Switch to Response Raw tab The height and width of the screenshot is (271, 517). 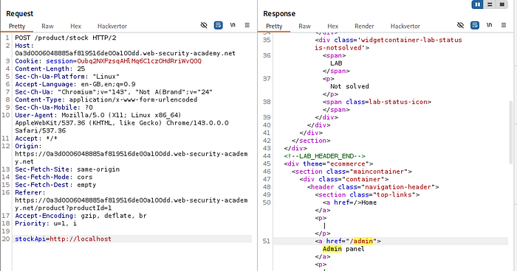click(304, 27)
